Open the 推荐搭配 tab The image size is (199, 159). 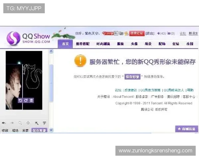pyautogui.click(x=83, y=44)
